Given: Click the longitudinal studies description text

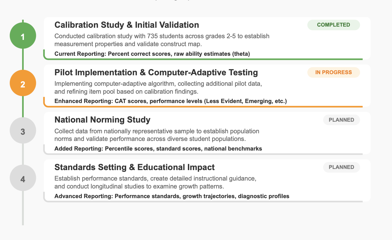Looking at the screenshot, I should coord(155,183).
